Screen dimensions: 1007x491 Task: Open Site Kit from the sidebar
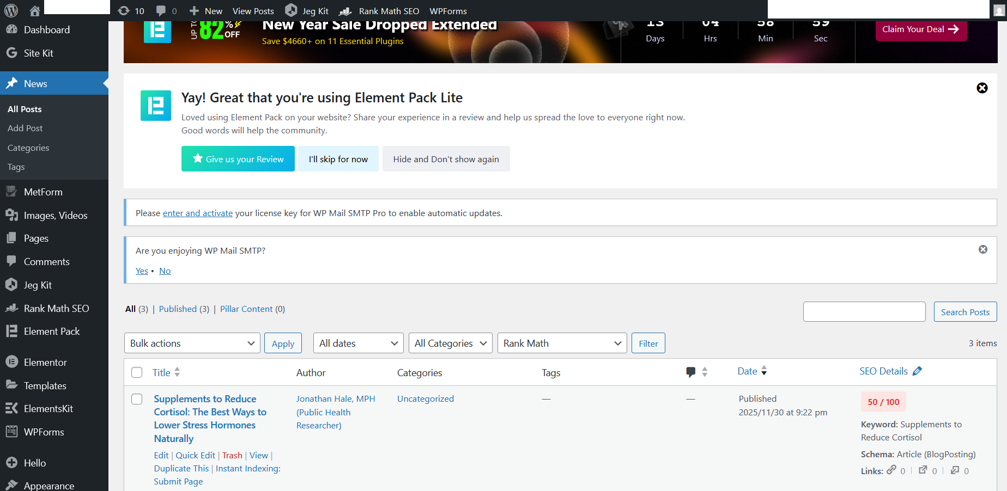click(39, 53)
